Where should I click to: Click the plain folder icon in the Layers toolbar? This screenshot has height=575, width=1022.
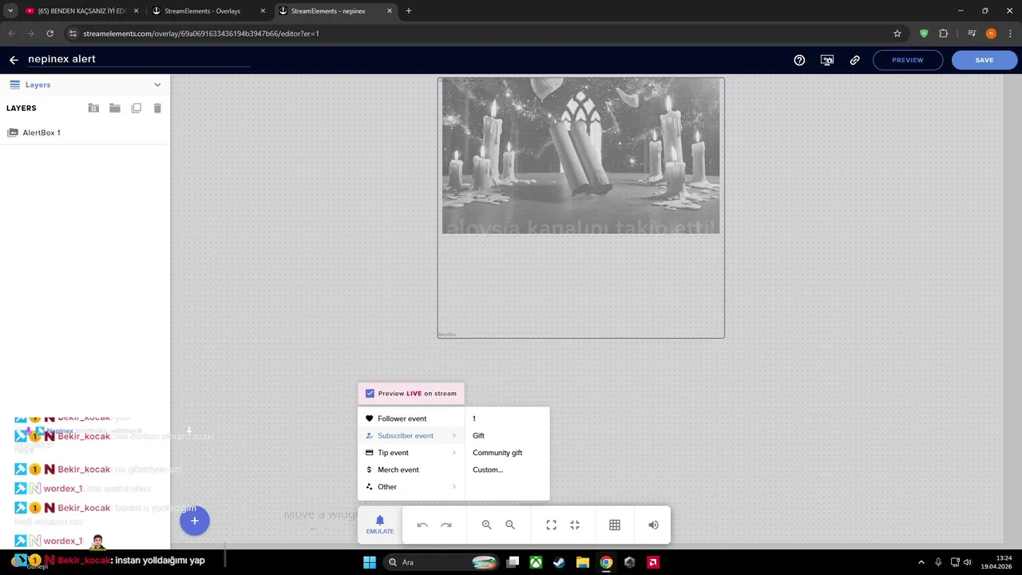tap(115, 108)
